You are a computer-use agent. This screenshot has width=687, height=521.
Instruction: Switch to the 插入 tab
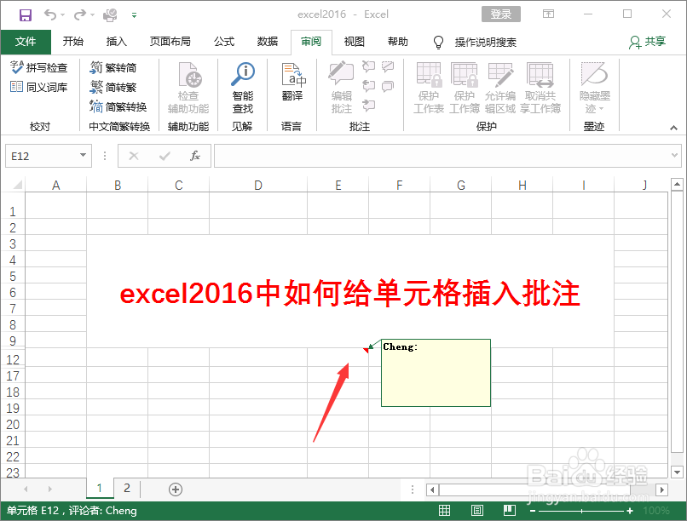pyautogui.click(x=116, y=42)
